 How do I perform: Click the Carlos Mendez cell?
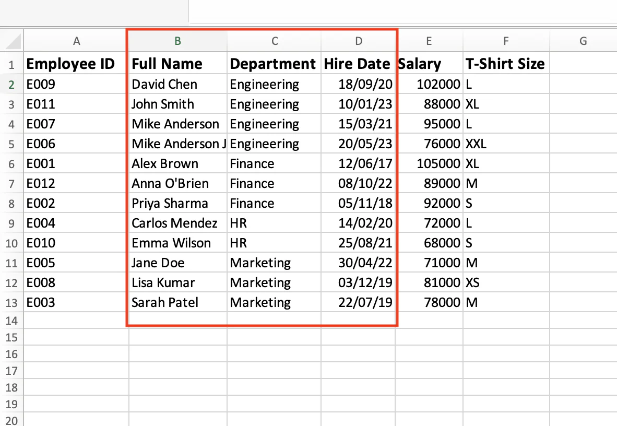(178, 223)
